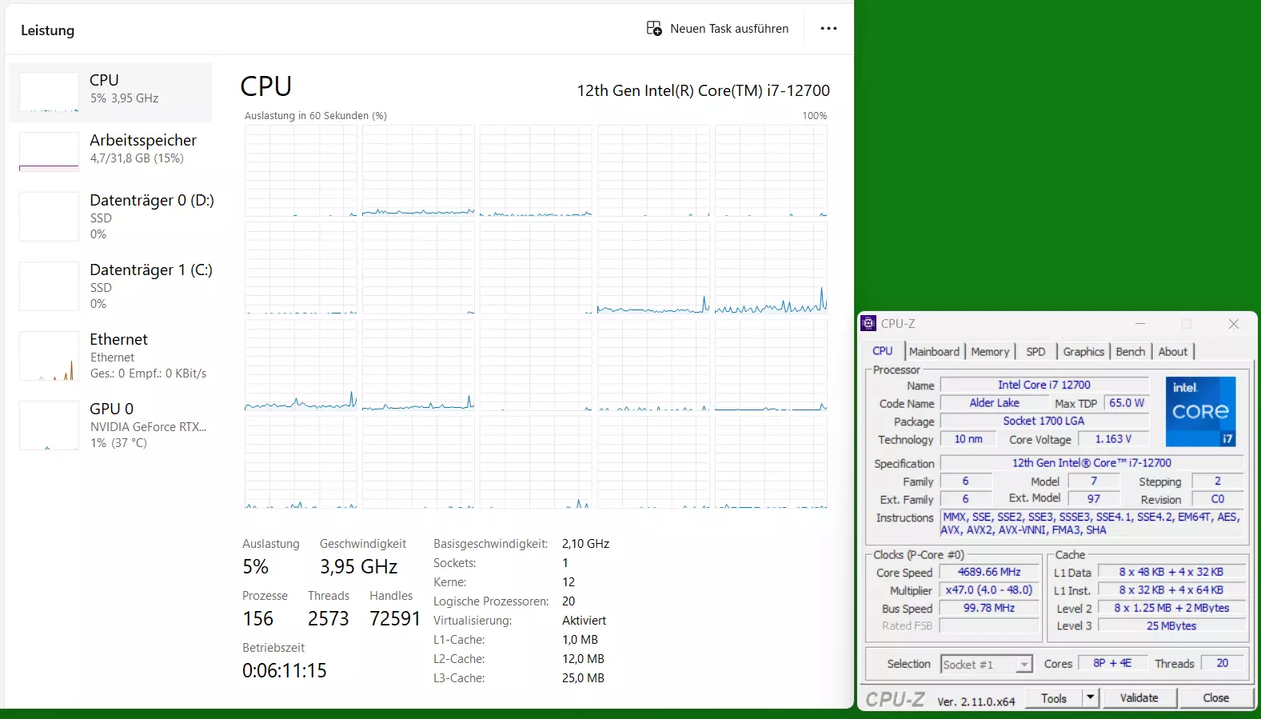Click the CPU usage mini graph thumbnail
The image size is (1261, 719).
click(x=49, y=92)
